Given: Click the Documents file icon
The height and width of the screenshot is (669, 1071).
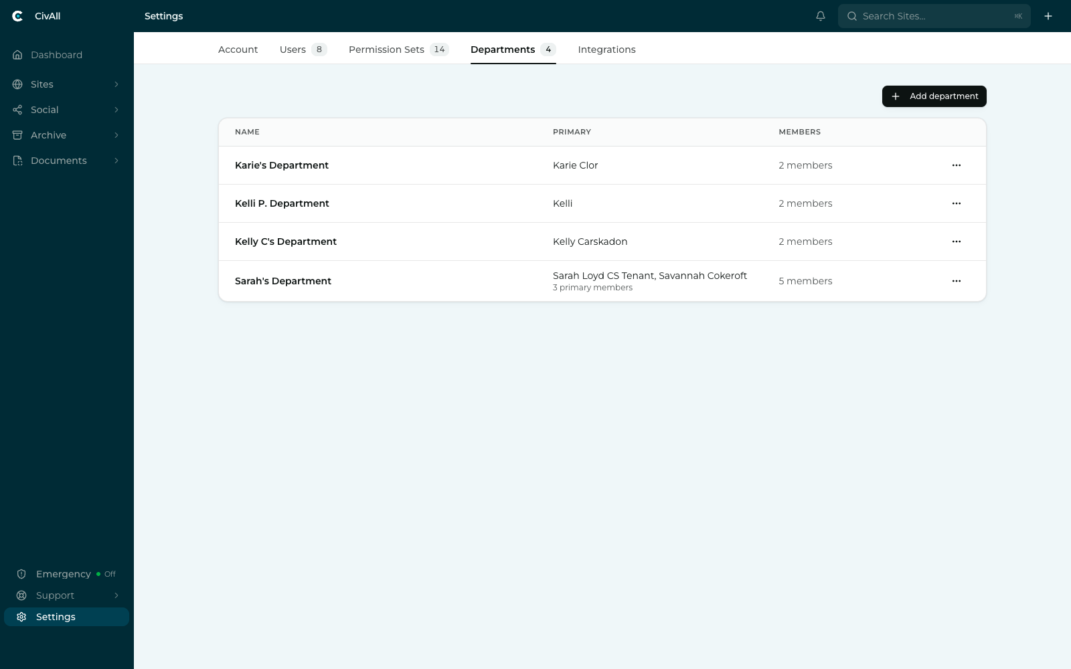Looking at the screenshot, I should 17,161.
